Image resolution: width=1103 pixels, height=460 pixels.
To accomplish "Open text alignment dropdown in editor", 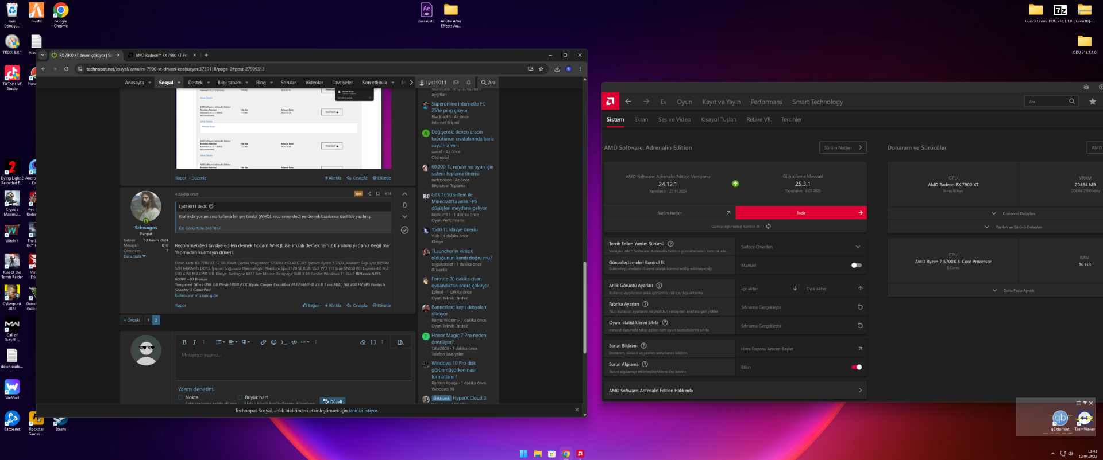I will [x=233, y=342].
